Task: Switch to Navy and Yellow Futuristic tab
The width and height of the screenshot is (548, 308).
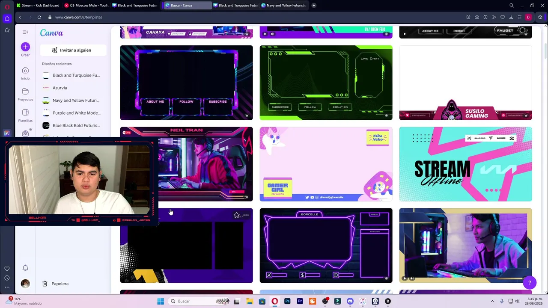Action: (283, 5)
